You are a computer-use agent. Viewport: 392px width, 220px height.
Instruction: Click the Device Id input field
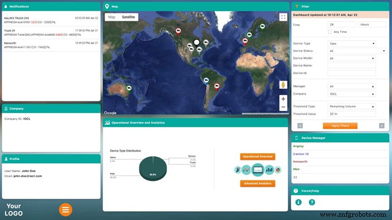(351, 73)
